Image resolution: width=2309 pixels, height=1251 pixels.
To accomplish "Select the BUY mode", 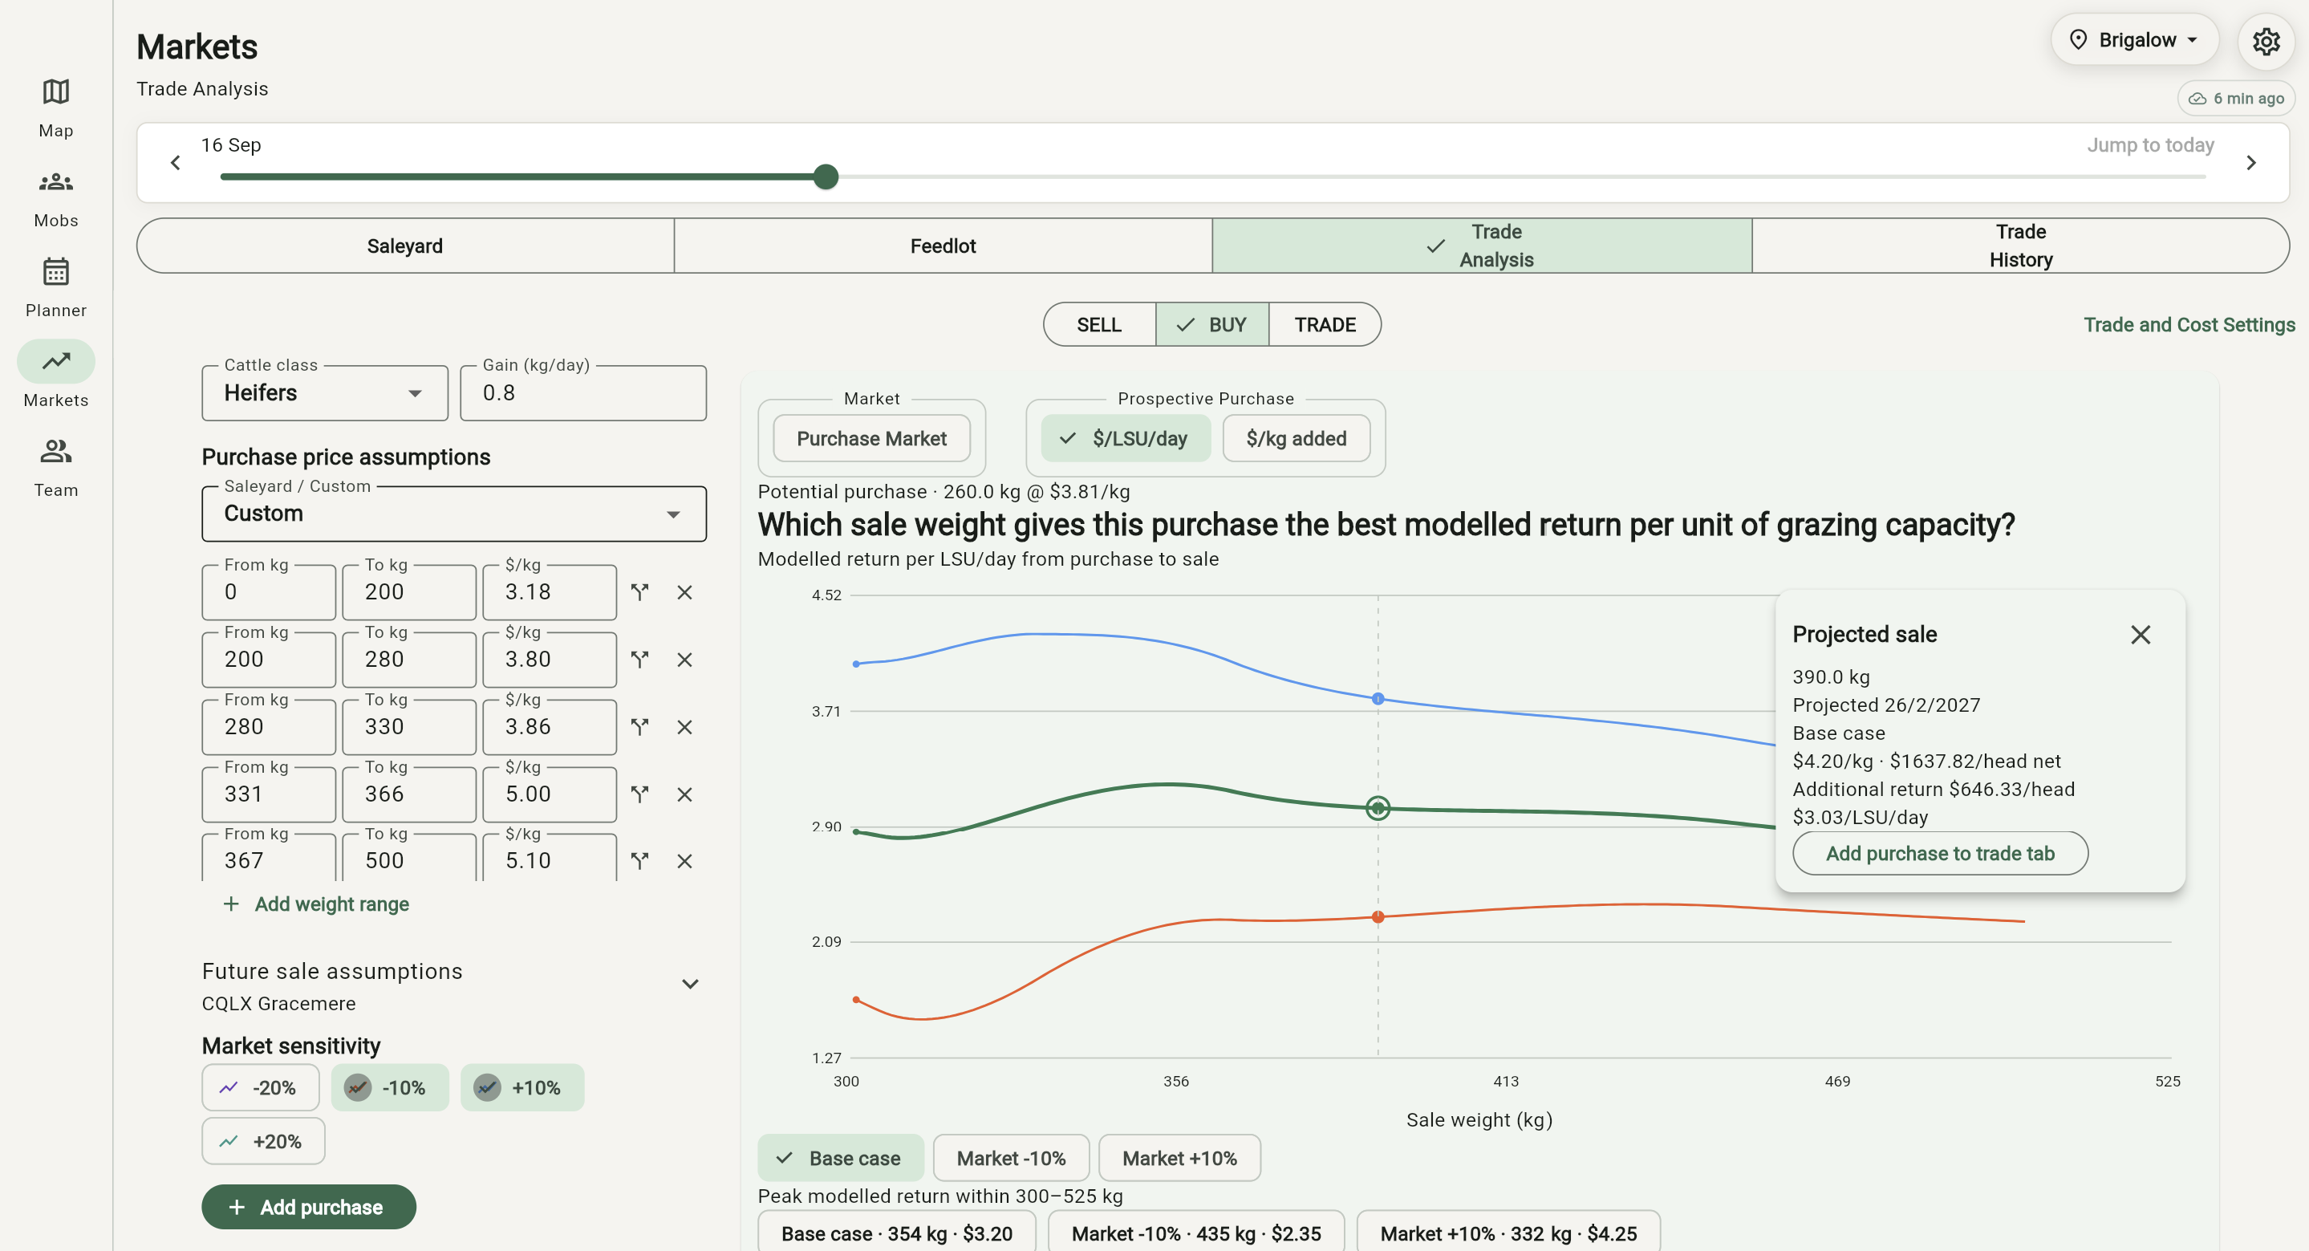I will (x=1212, y=325).
